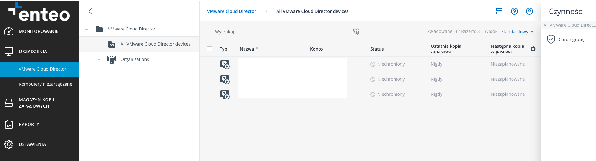The width and height of the screenshot is (596, 161).
Task: Select the Organizations tree item
Action: click(135, 59)
